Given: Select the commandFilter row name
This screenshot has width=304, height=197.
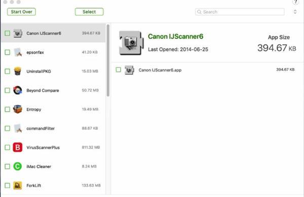Looking at the screenshot, I should coord(41,129).
